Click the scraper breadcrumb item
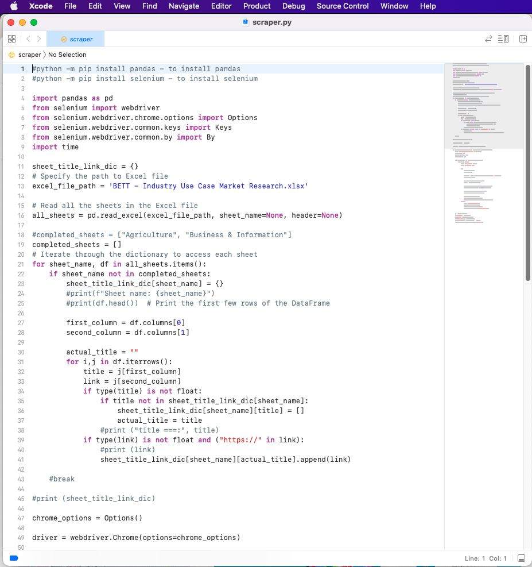This screenshot has width=532, height=567. (x=30, y=55)
